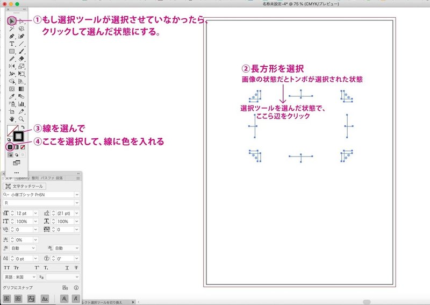Toggle Strikethrough text button
430x305 pixels.
76,268
